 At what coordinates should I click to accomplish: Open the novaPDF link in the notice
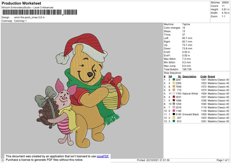[103, 156]
